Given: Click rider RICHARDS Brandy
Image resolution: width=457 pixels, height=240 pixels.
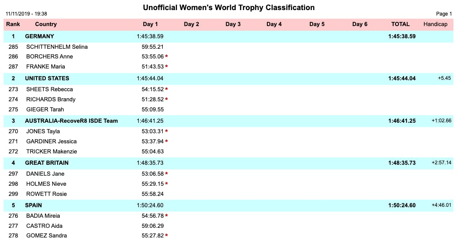Looking at the screenshot, I should pyautogui.click(x=51, y=100).
